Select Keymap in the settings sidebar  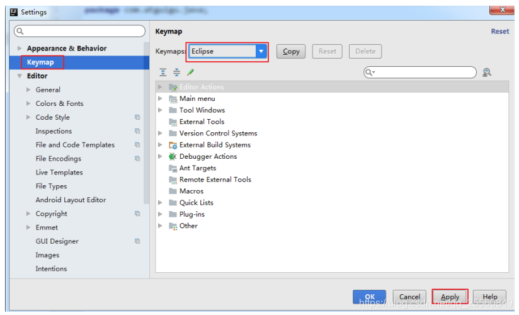(x=79, y=62)
